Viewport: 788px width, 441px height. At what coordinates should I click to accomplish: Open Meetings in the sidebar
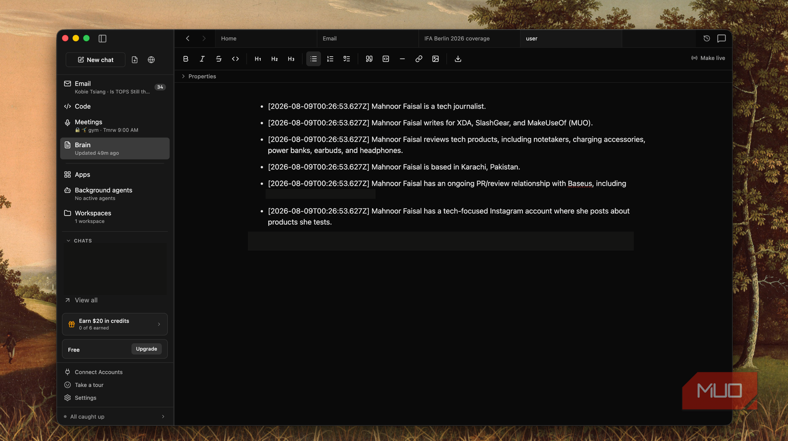click(115, 125)
